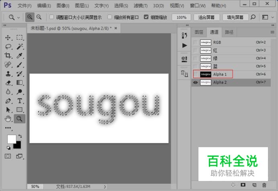The height and width of the screenshot is (191, 278).
Task: Open the Select menu
Action: point(121,6)
